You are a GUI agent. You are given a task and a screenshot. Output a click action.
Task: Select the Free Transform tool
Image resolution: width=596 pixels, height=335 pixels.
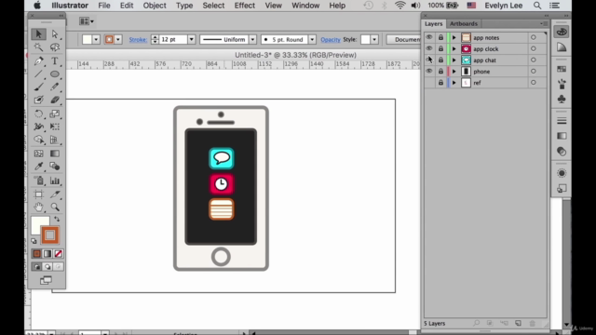point(55,127)
